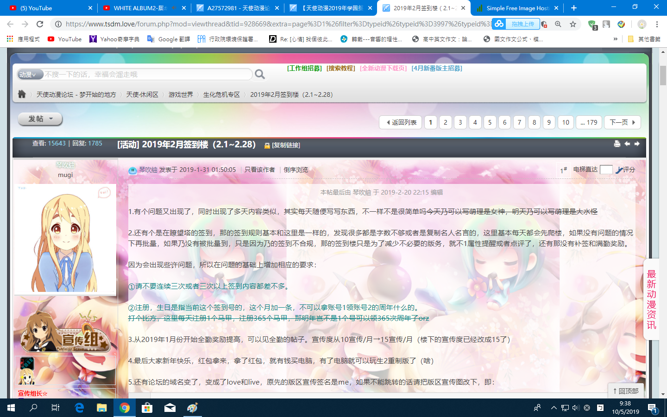Screen dimensions: 667x417
Task: Click the blocked-content shield icon in the address bar
Action: (544, 24)
